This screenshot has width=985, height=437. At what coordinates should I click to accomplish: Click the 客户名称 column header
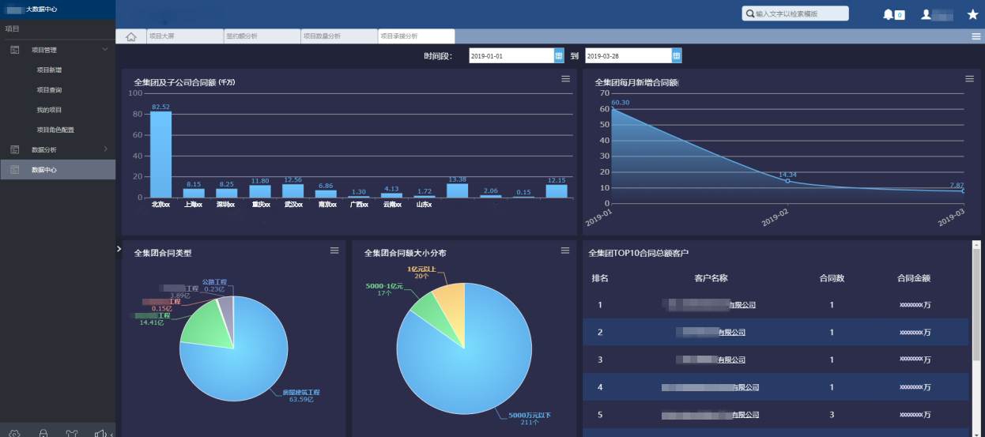coord(711,278)
